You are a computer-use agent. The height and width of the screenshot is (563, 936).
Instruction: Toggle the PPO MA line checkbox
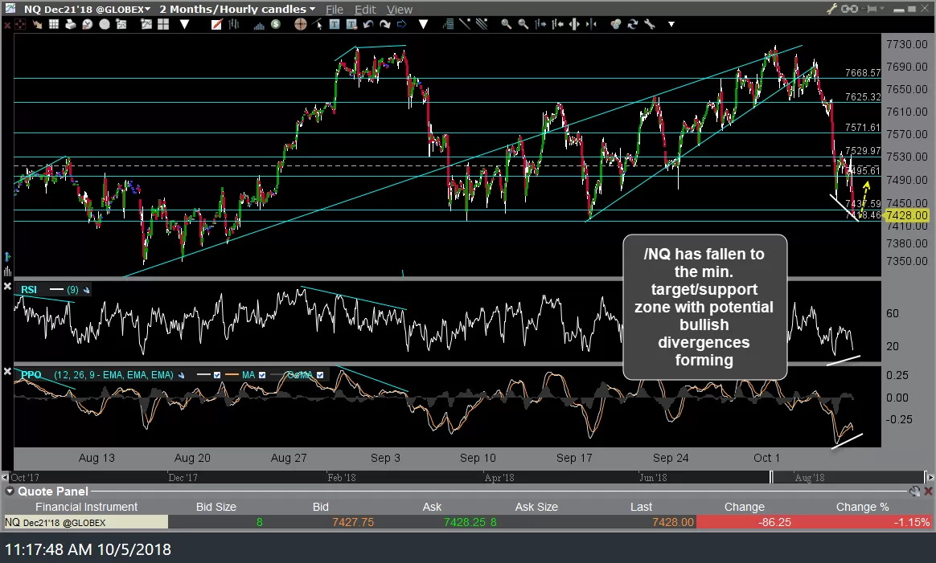coord(262,375)
